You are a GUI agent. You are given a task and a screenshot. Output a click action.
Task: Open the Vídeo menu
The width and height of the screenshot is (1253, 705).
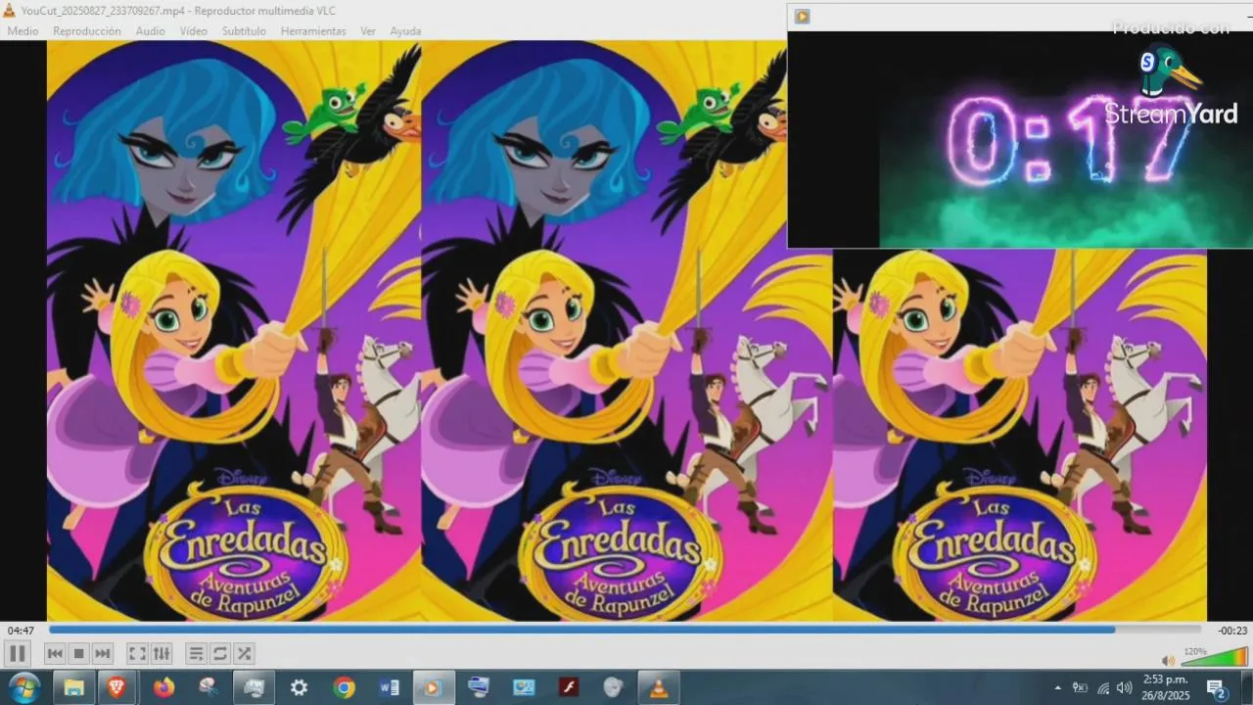(193, 31)
